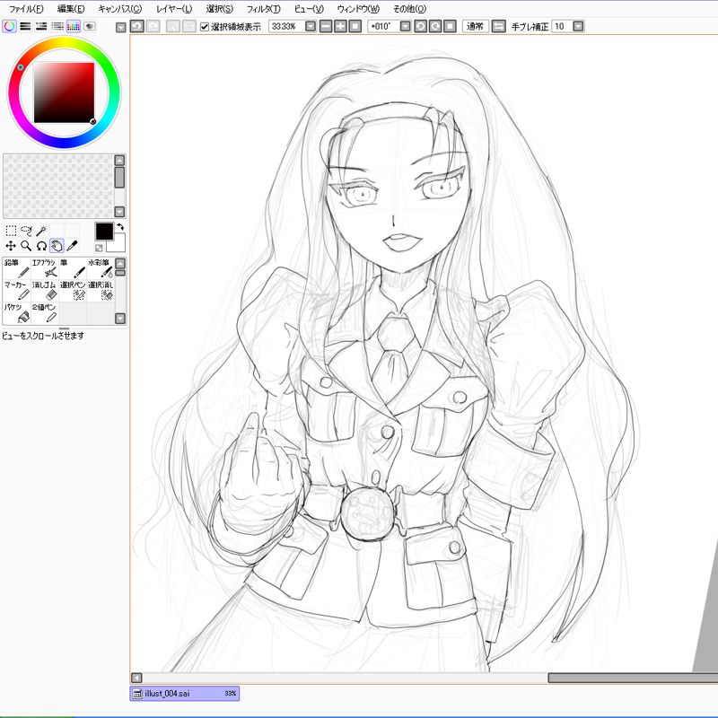Choose the 2値ペン binary pen tool

coord(45,313)
